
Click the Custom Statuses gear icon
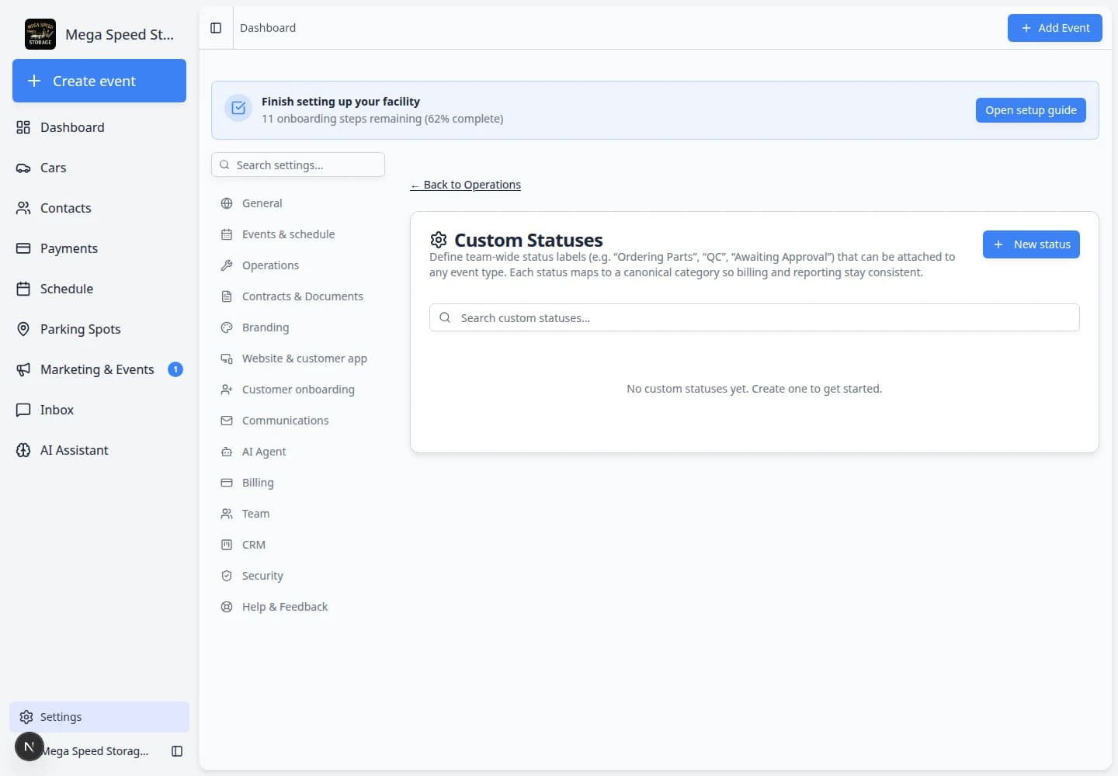pos(439,240)
